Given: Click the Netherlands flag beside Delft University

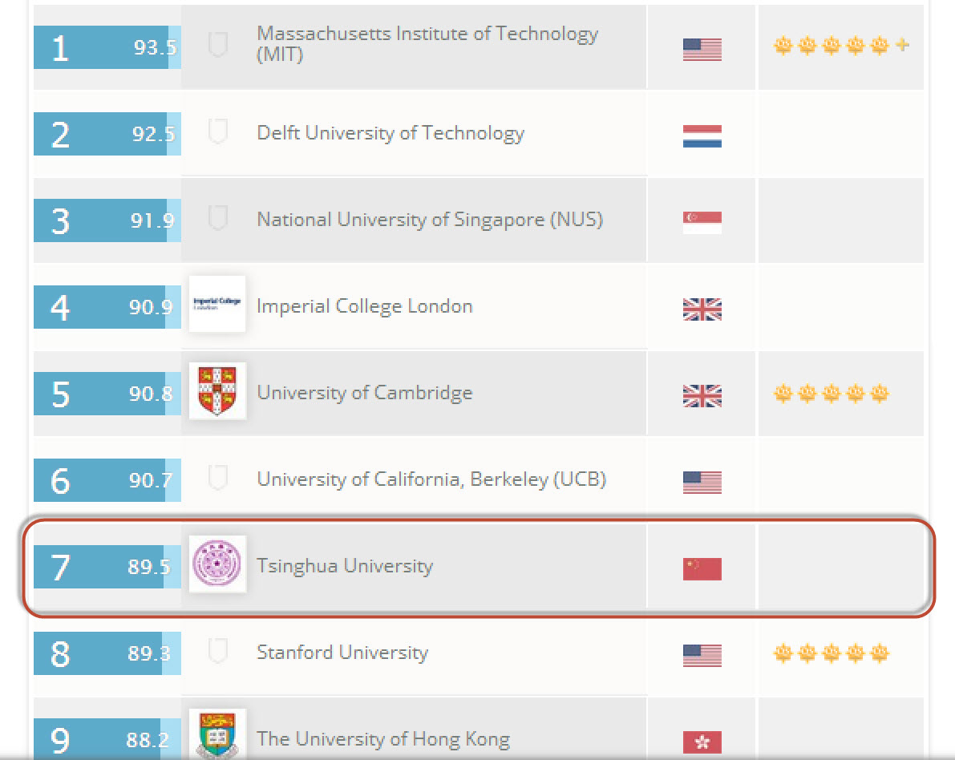Looking at the screenshot, I should (x=702, y=135).
